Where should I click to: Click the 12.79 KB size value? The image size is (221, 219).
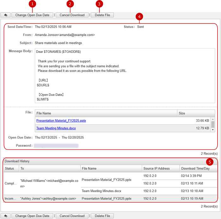[x=203, y=128]
